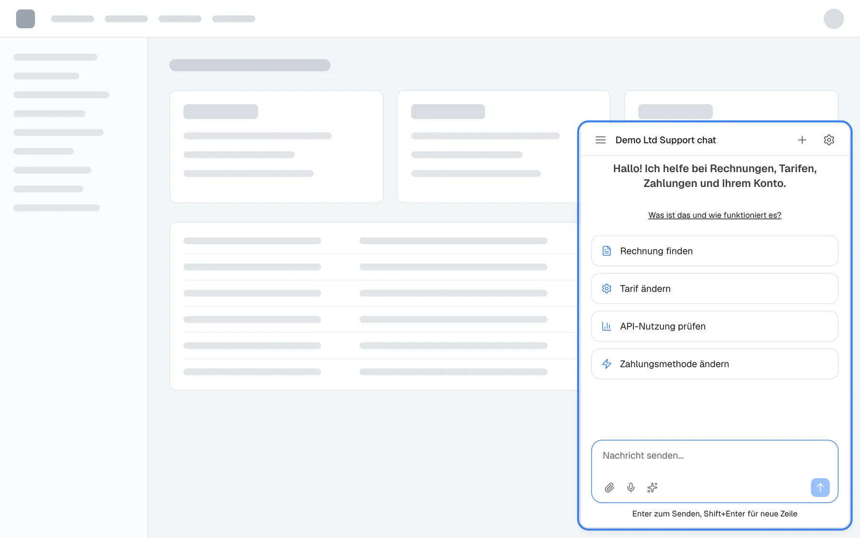Image resolution: width=860 pixels, height=538 pixels.
Task: Open 'Was ist das und wie funktioniert es?' link
Action: 715,215
